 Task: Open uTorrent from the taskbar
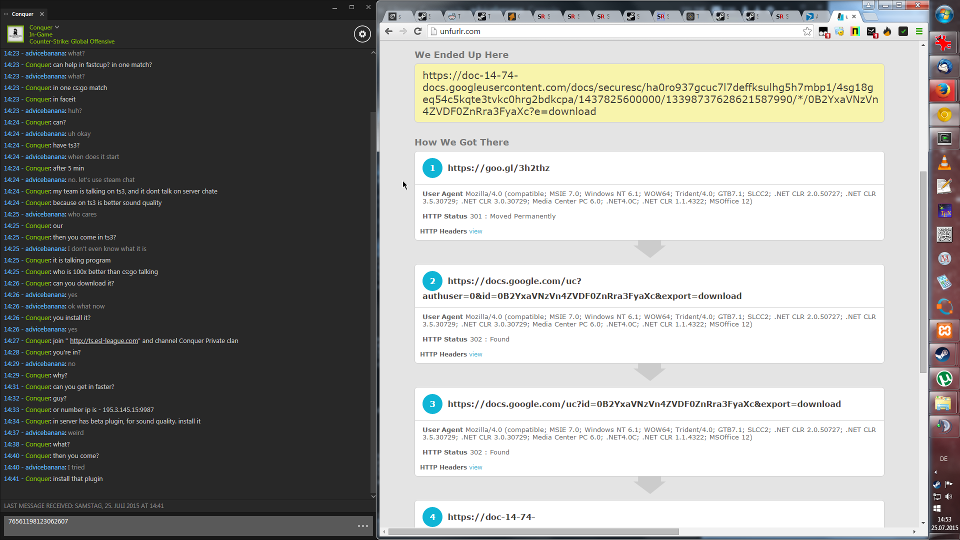(x=944, y=379)
